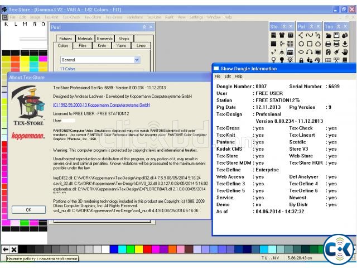The image size is (357, 268).
Task: Select the wavy curve tool in Pal panel
Action: [x=310, y=35]
